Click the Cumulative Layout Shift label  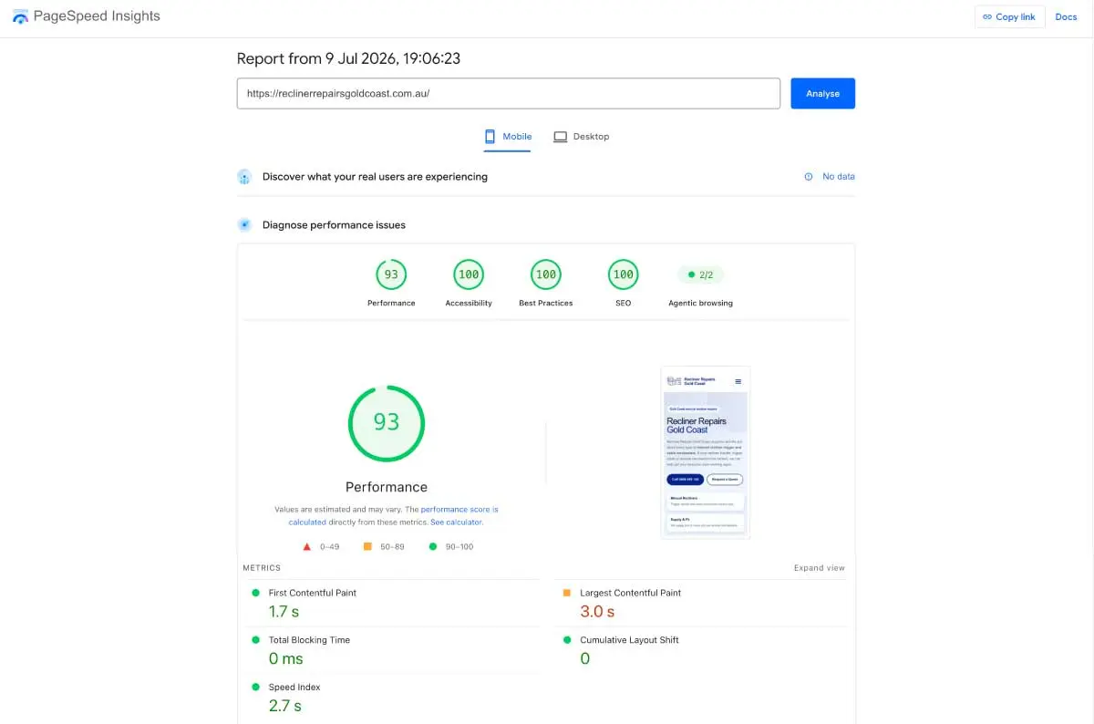pyautogui.click(x=629, y=640)
